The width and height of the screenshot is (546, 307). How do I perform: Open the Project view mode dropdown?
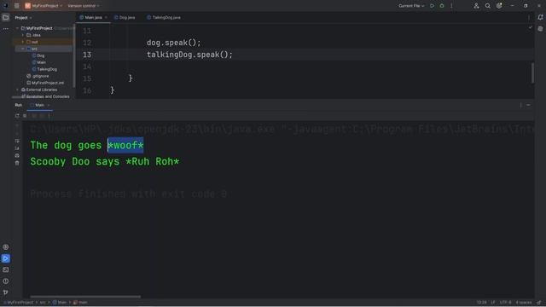[x=23, y=17]
